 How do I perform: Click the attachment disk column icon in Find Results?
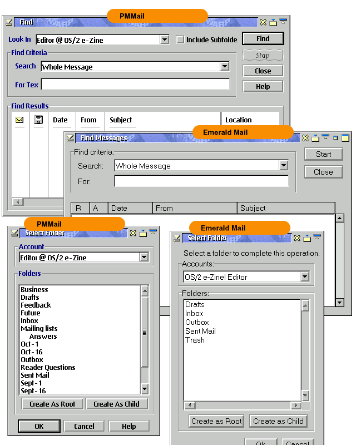(38, 120)
